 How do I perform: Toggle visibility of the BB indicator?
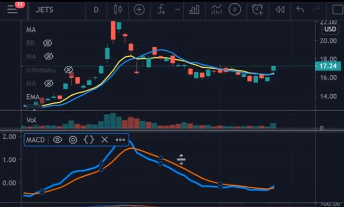pyautogui.click(x=47, y=43)
